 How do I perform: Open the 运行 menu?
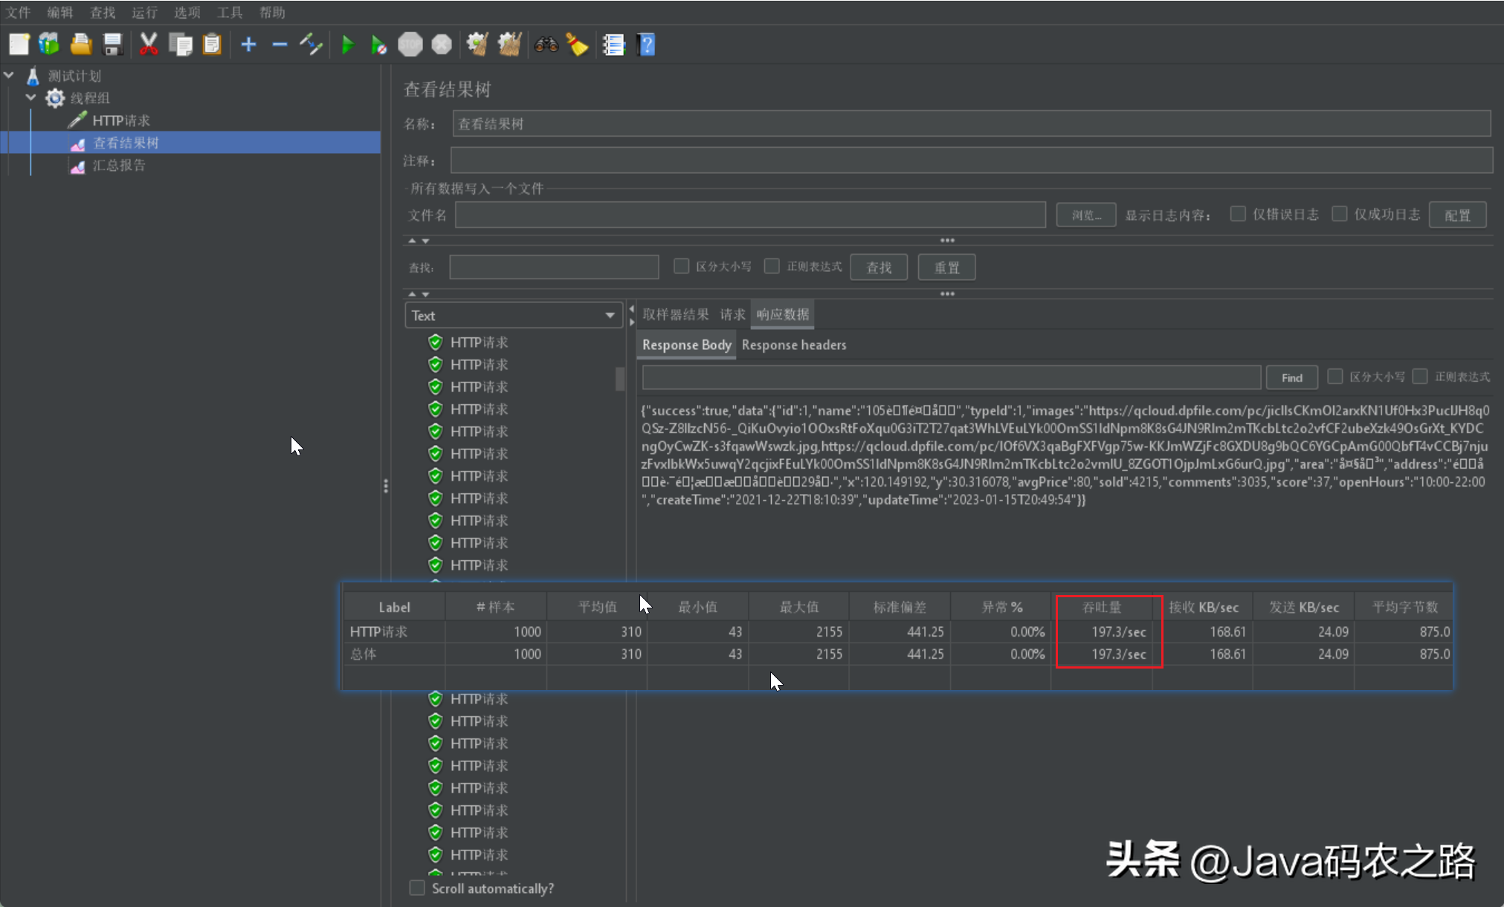144,12
